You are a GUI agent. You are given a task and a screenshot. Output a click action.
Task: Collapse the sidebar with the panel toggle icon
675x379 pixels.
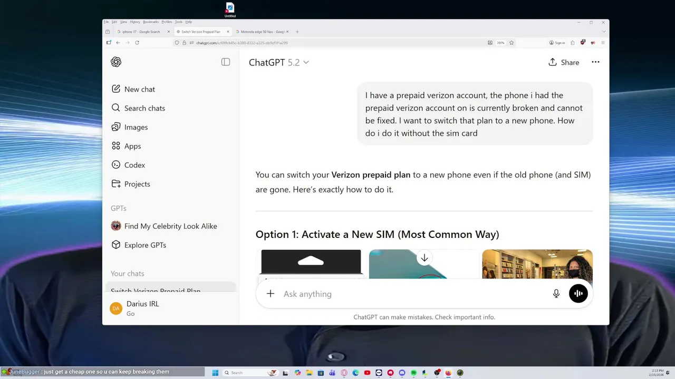226,62
